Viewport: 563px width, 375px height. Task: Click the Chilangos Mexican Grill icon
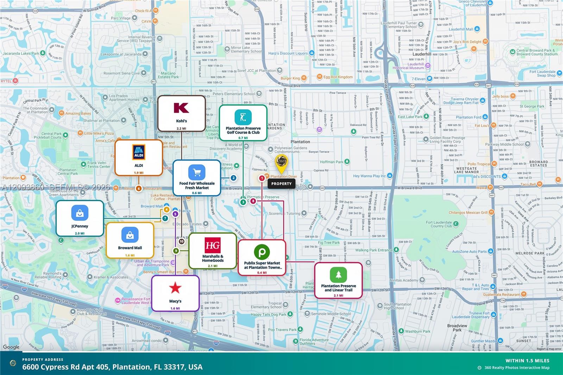pos(492,212)
